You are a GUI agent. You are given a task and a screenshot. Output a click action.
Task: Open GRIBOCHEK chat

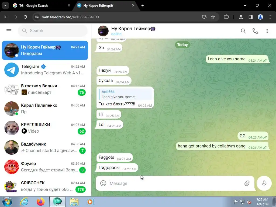tap(45, 186)
